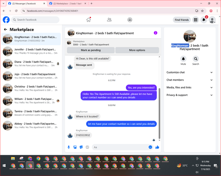221x176 pixels.
Task: Expand Customize chat section
Action: tap(190, 72)
